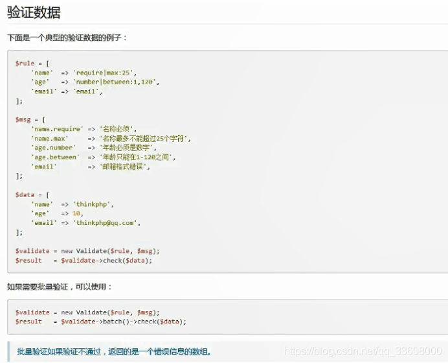
Task: Click the message line 'name.require'
Action: pyautogui.click(x=84, y=129)
